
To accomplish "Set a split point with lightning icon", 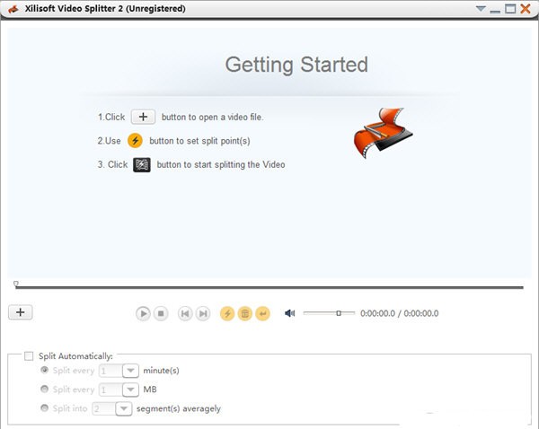I will 228,313.
